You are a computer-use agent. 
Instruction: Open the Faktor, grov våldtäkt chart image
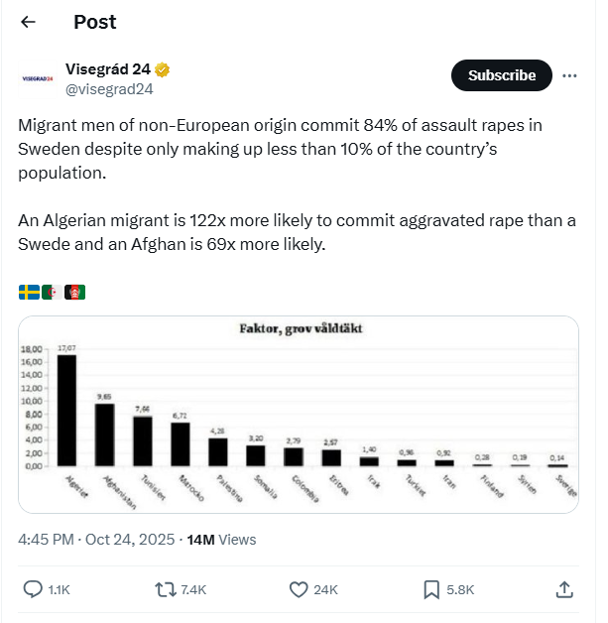coord(299,414)
